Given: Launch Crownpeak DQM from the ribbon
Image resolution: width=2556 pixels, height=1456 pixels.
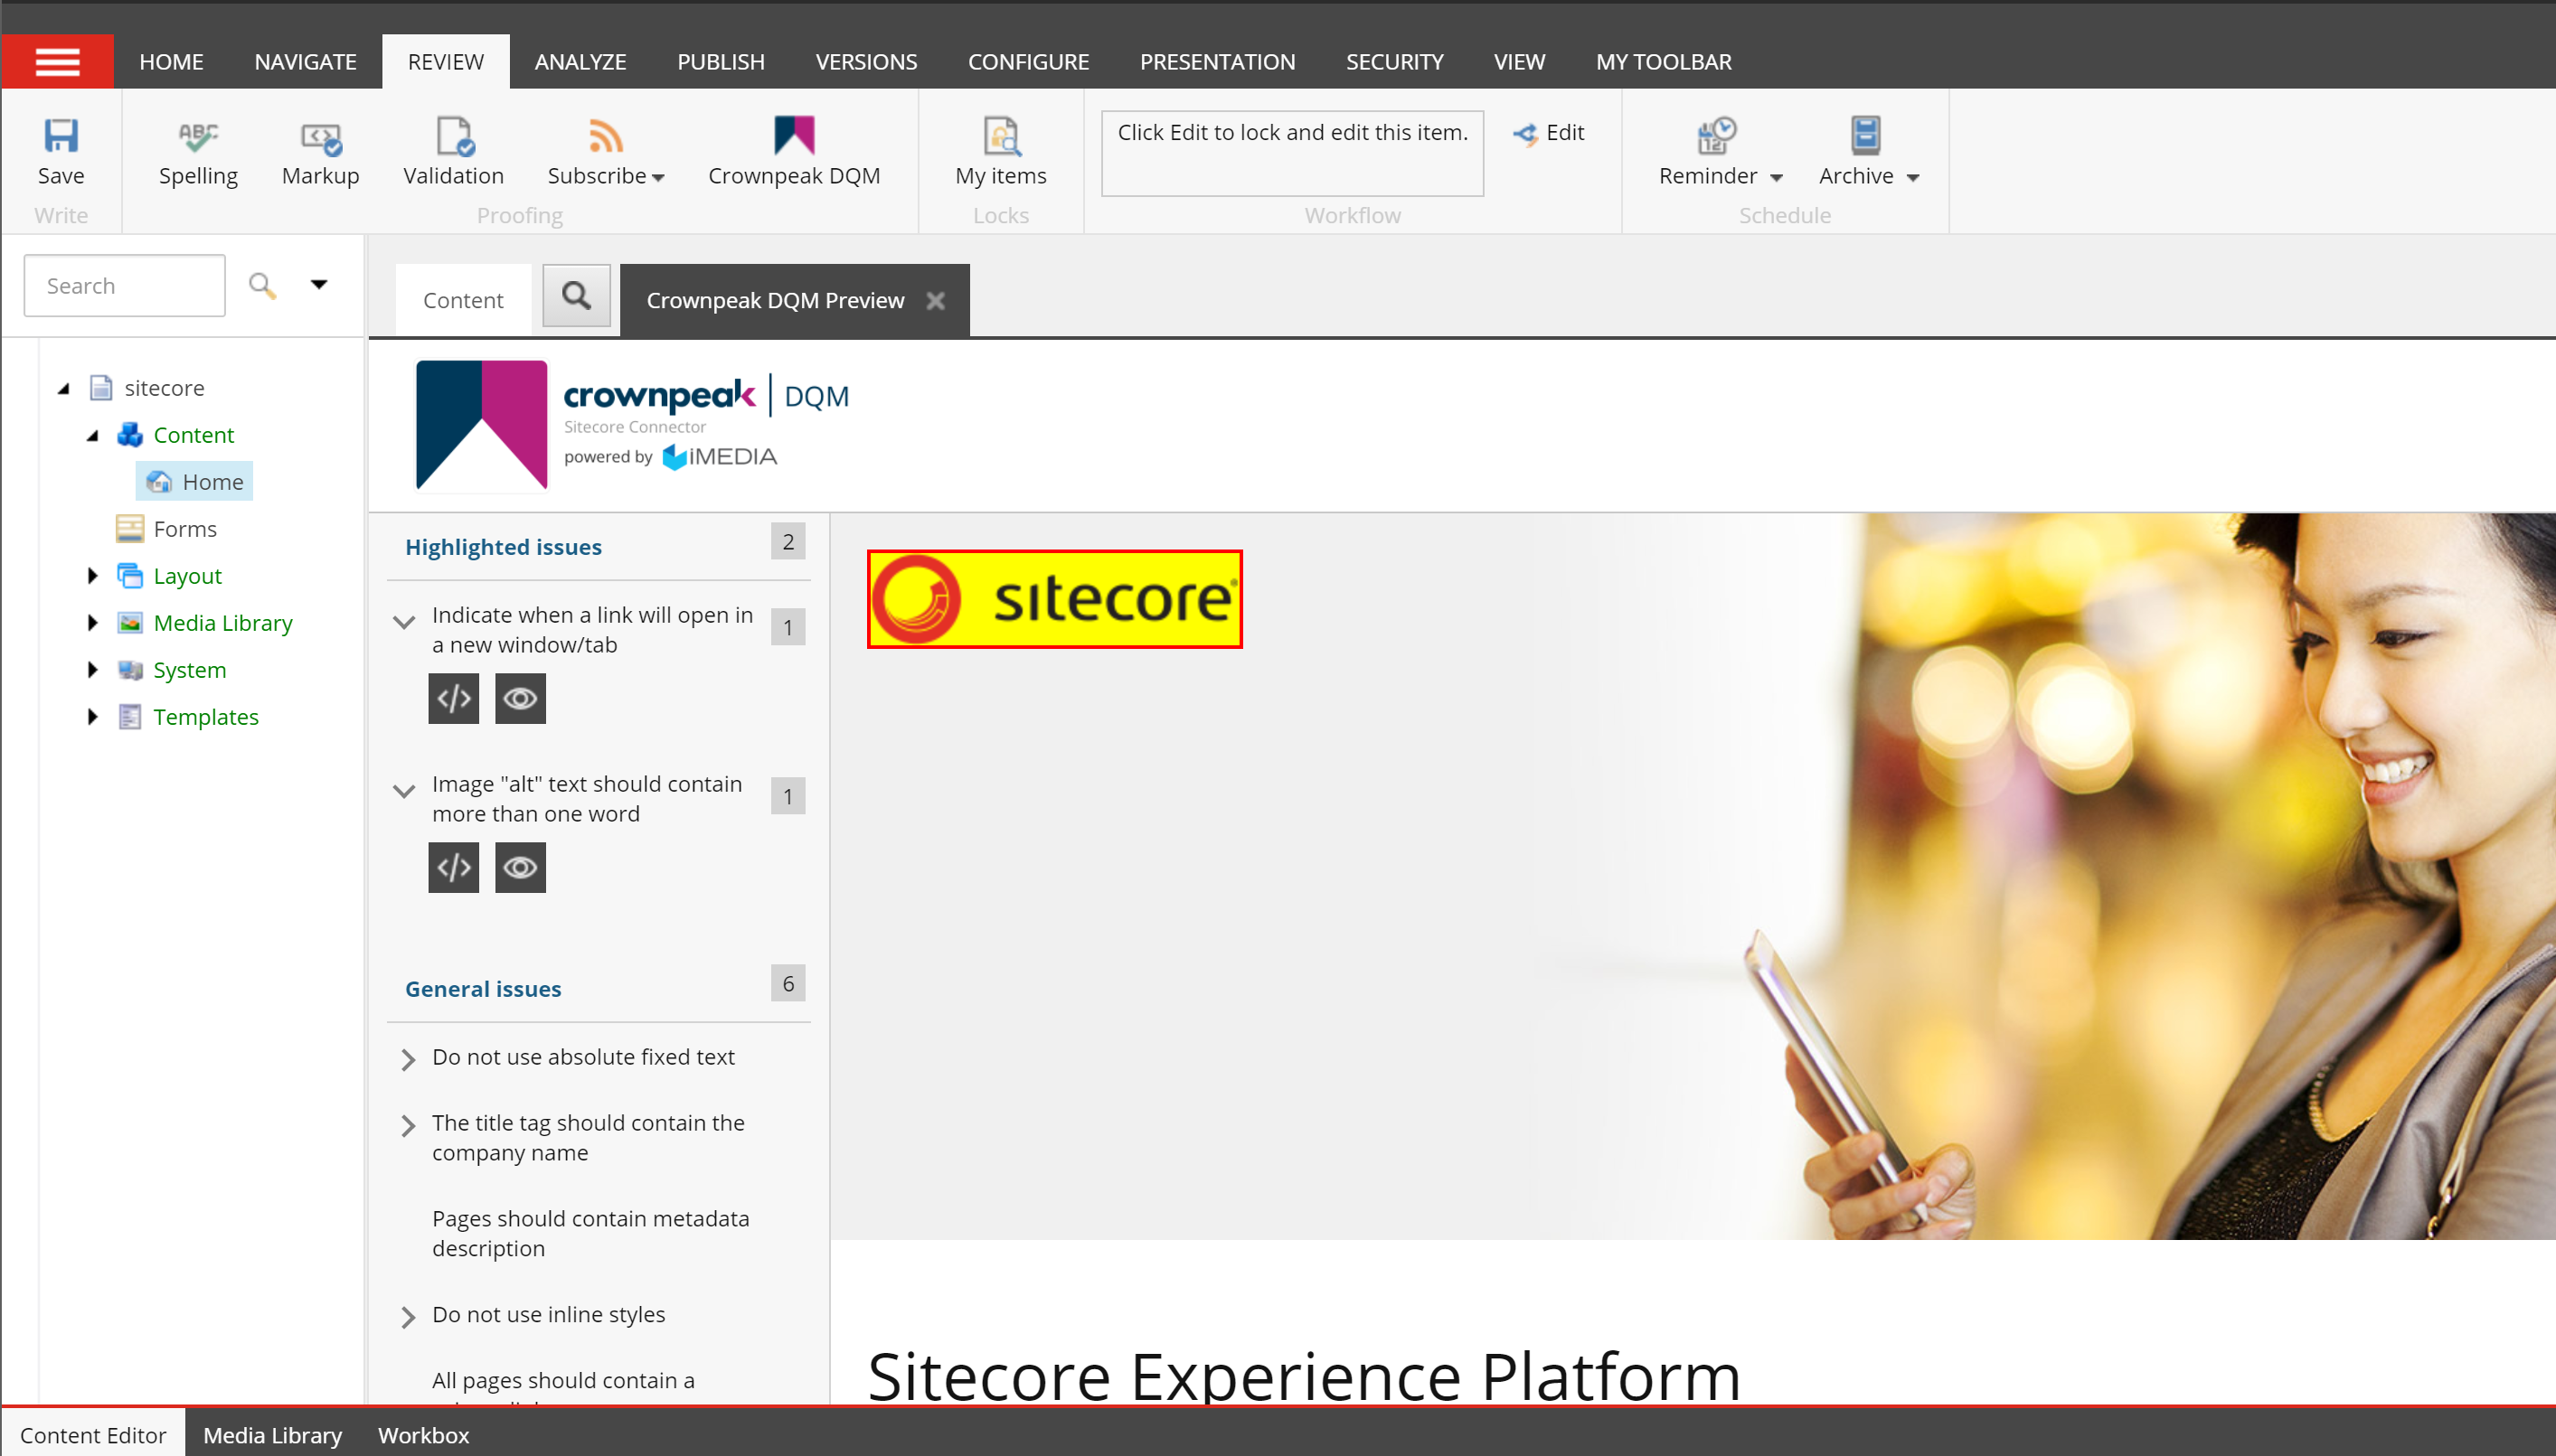Looking at the screenshot, I should [x=795, y=154].
